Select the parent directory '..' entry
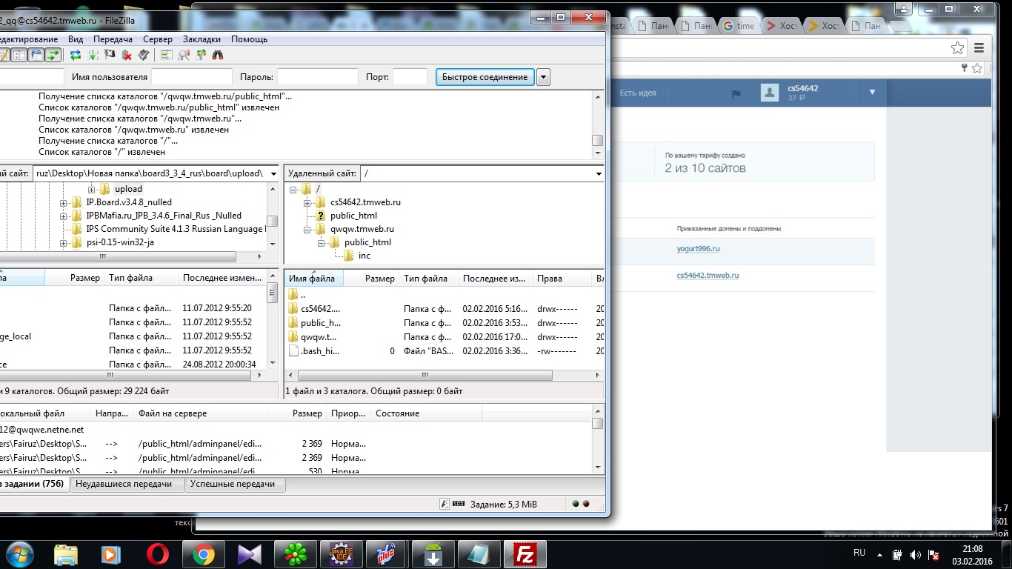The height and width of the screenshot is (569, 1012). [x=445, y=295]
